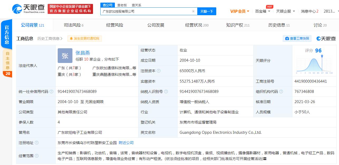Click the × icon to clear search box
Screen dimensions: 339x165
coord(193,11)
